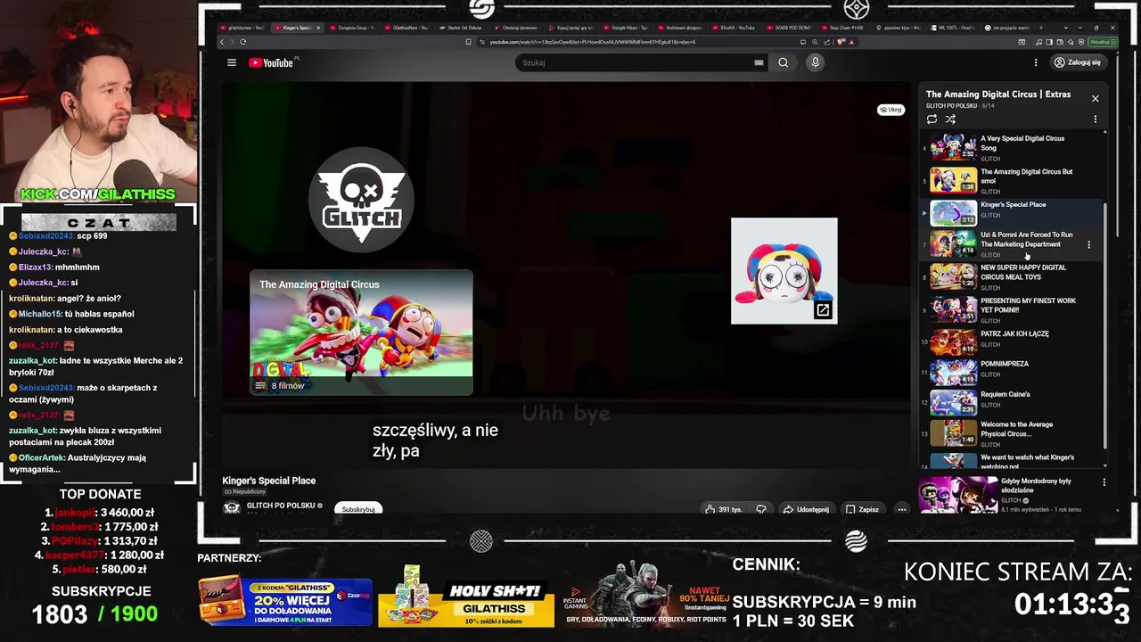Open the YouTube hamburger guide menu
This screenshot has height=642, width=1141.
pyautogui.click(x=232, y=62)
